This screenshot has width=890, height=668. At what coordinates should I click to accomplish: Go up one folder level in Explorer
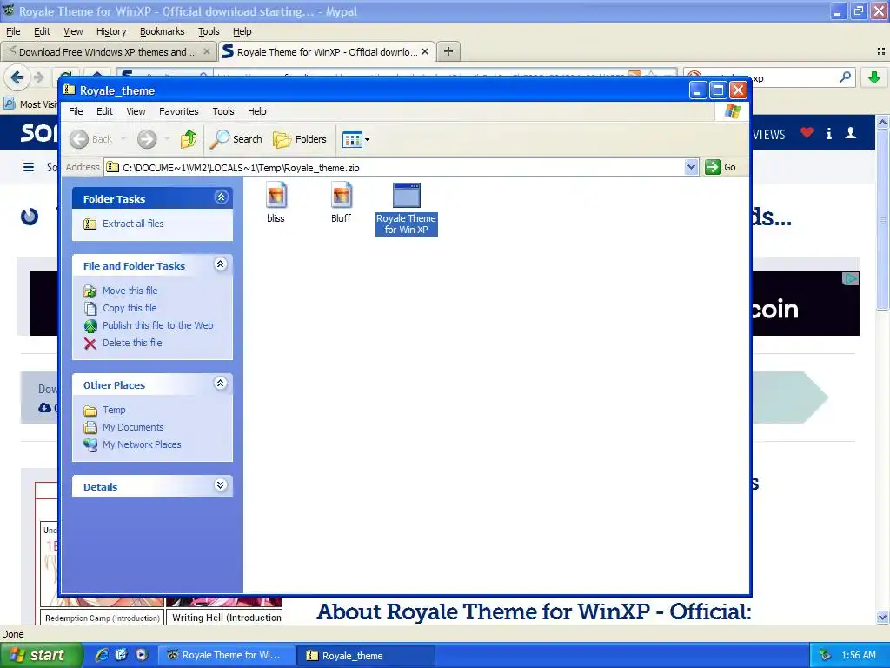[189, 139]
